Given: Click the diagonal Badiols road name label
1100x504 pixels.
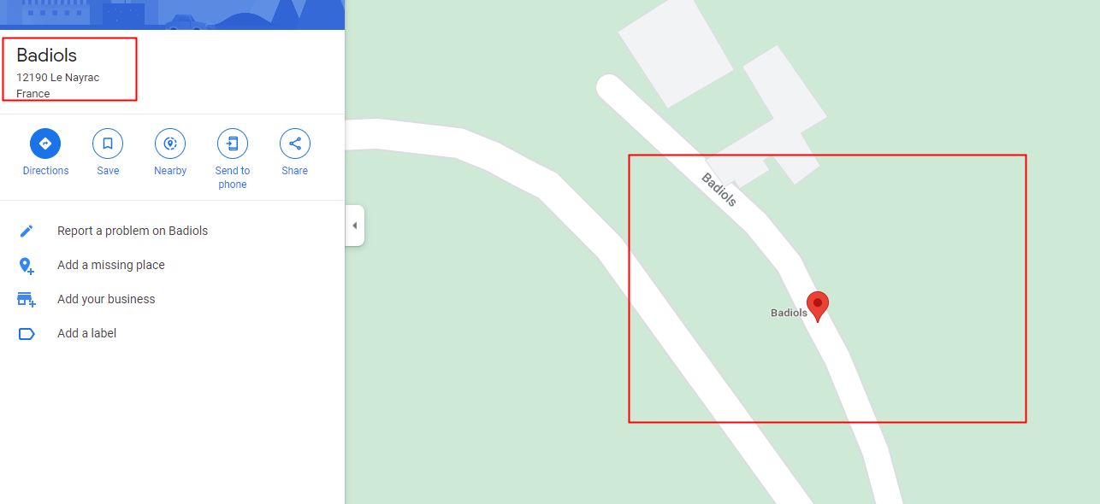Looking at the screenshot, I should (719, 190).
